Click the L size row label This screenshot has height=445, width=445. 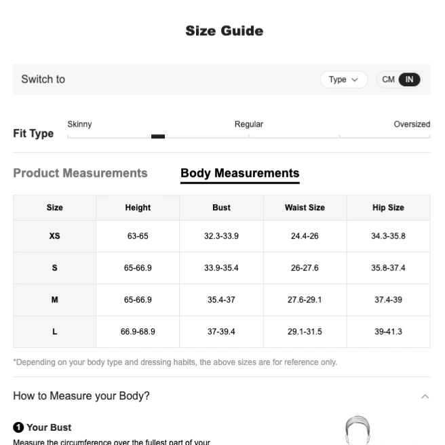[x=54, y=332]
